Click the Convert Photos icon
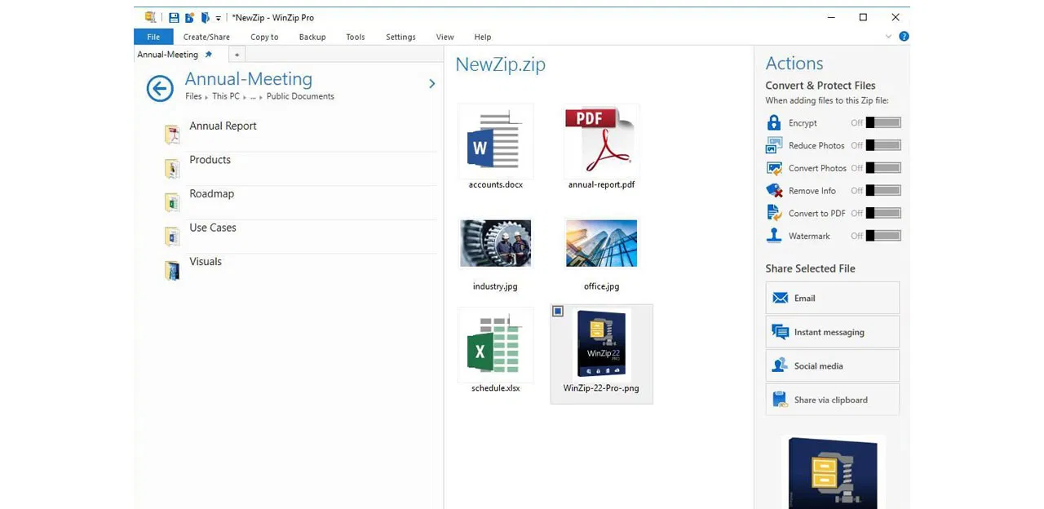The image size is (1044, 509). 774,168
